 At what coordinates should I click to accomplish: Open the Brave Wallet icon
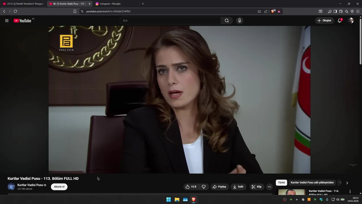click(x=341, y=11)
